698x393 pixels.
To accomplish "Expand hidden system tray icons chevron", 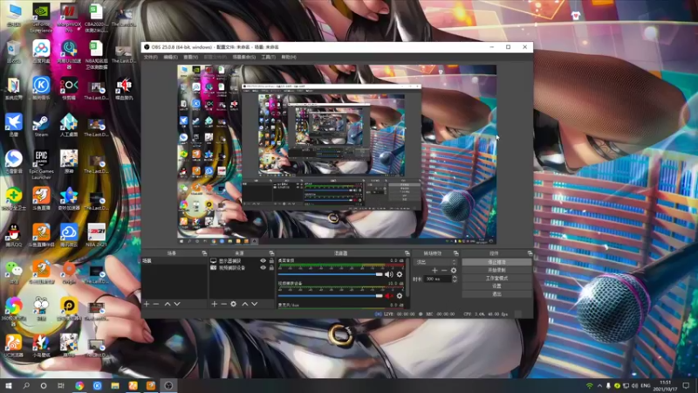I will click(x=599, y=385).
